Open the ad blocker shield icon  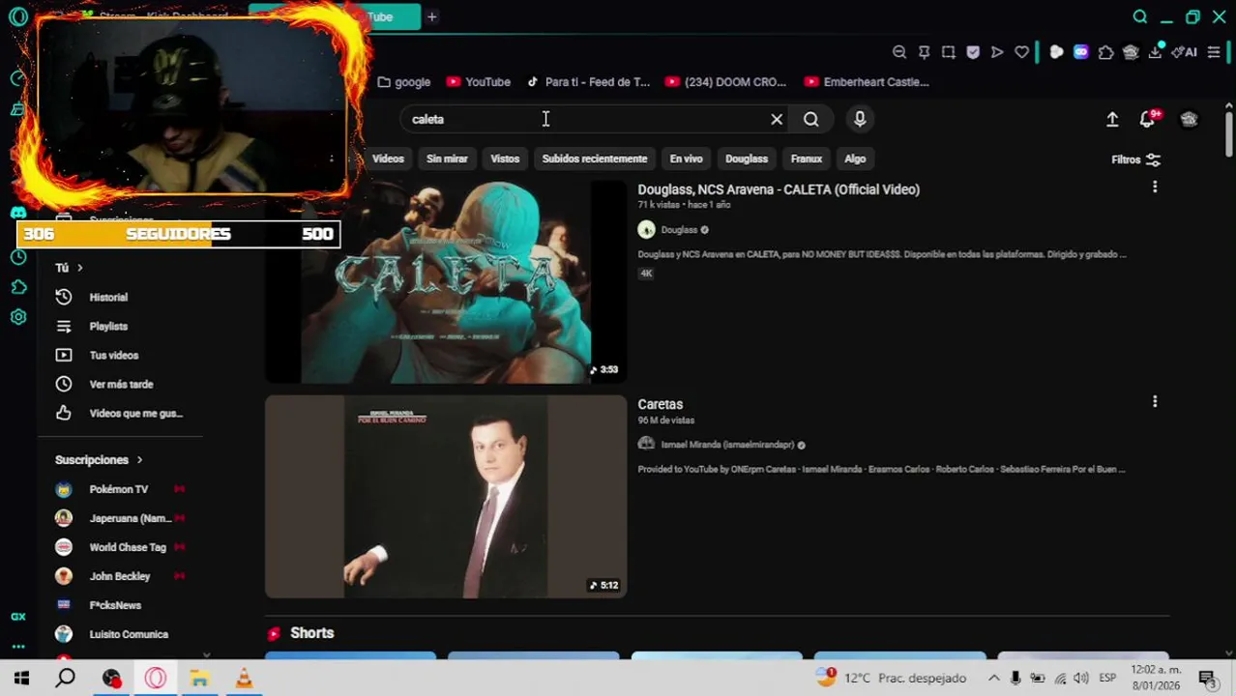point(973,52)
